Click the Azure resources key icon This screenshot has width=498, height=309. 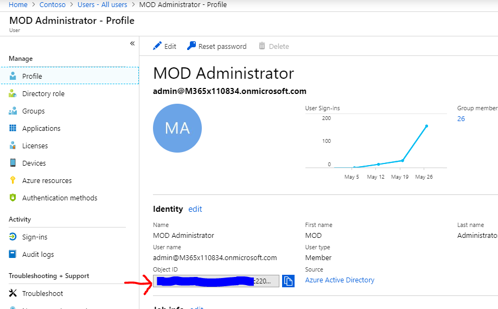click(x=12, y=180)
